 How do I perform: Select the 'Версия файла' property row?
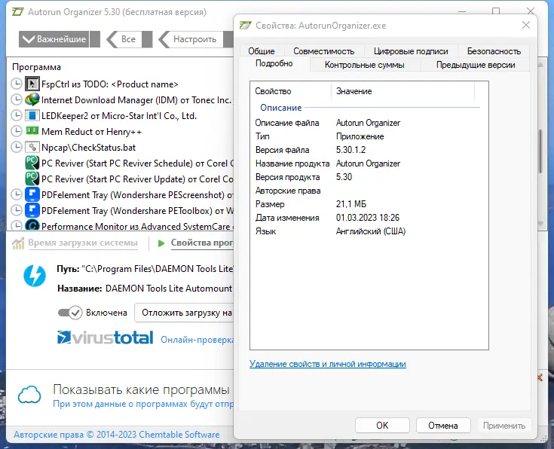tap(368, 150)
